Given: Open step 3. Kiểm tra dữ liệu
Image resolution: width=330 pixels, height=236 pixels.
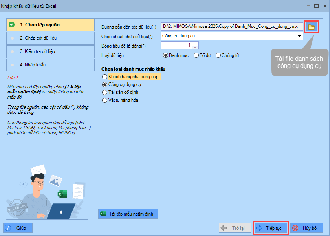Looking at the screenshot, I should 51,51.
